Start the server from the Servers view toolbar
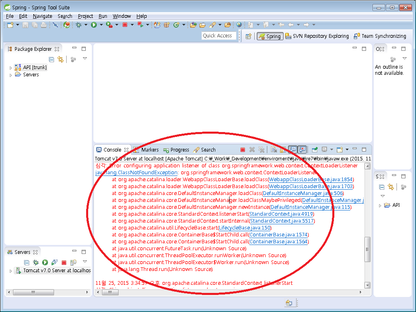 (45, 262)
